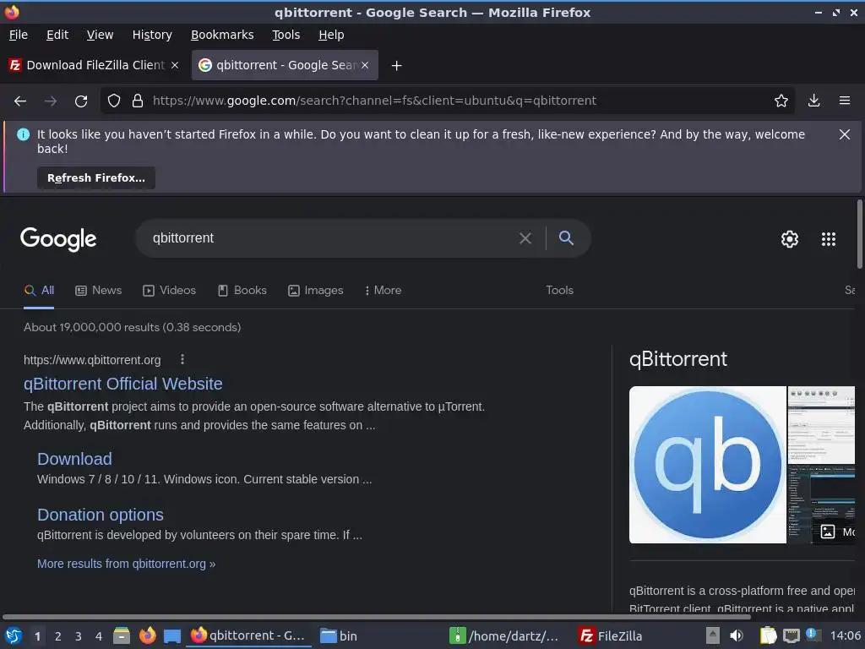Open the qBittorrent screenshot thumbnail
The image size is (865, 649).
click(821, 425)
